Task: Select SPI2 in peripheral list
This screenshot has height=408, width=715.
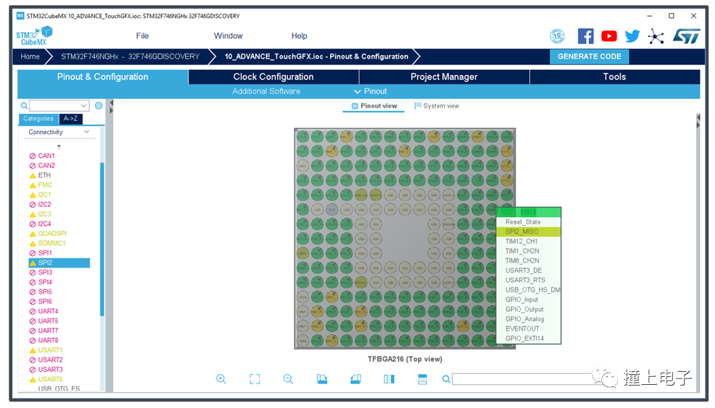Action: (x=59, y=263)
